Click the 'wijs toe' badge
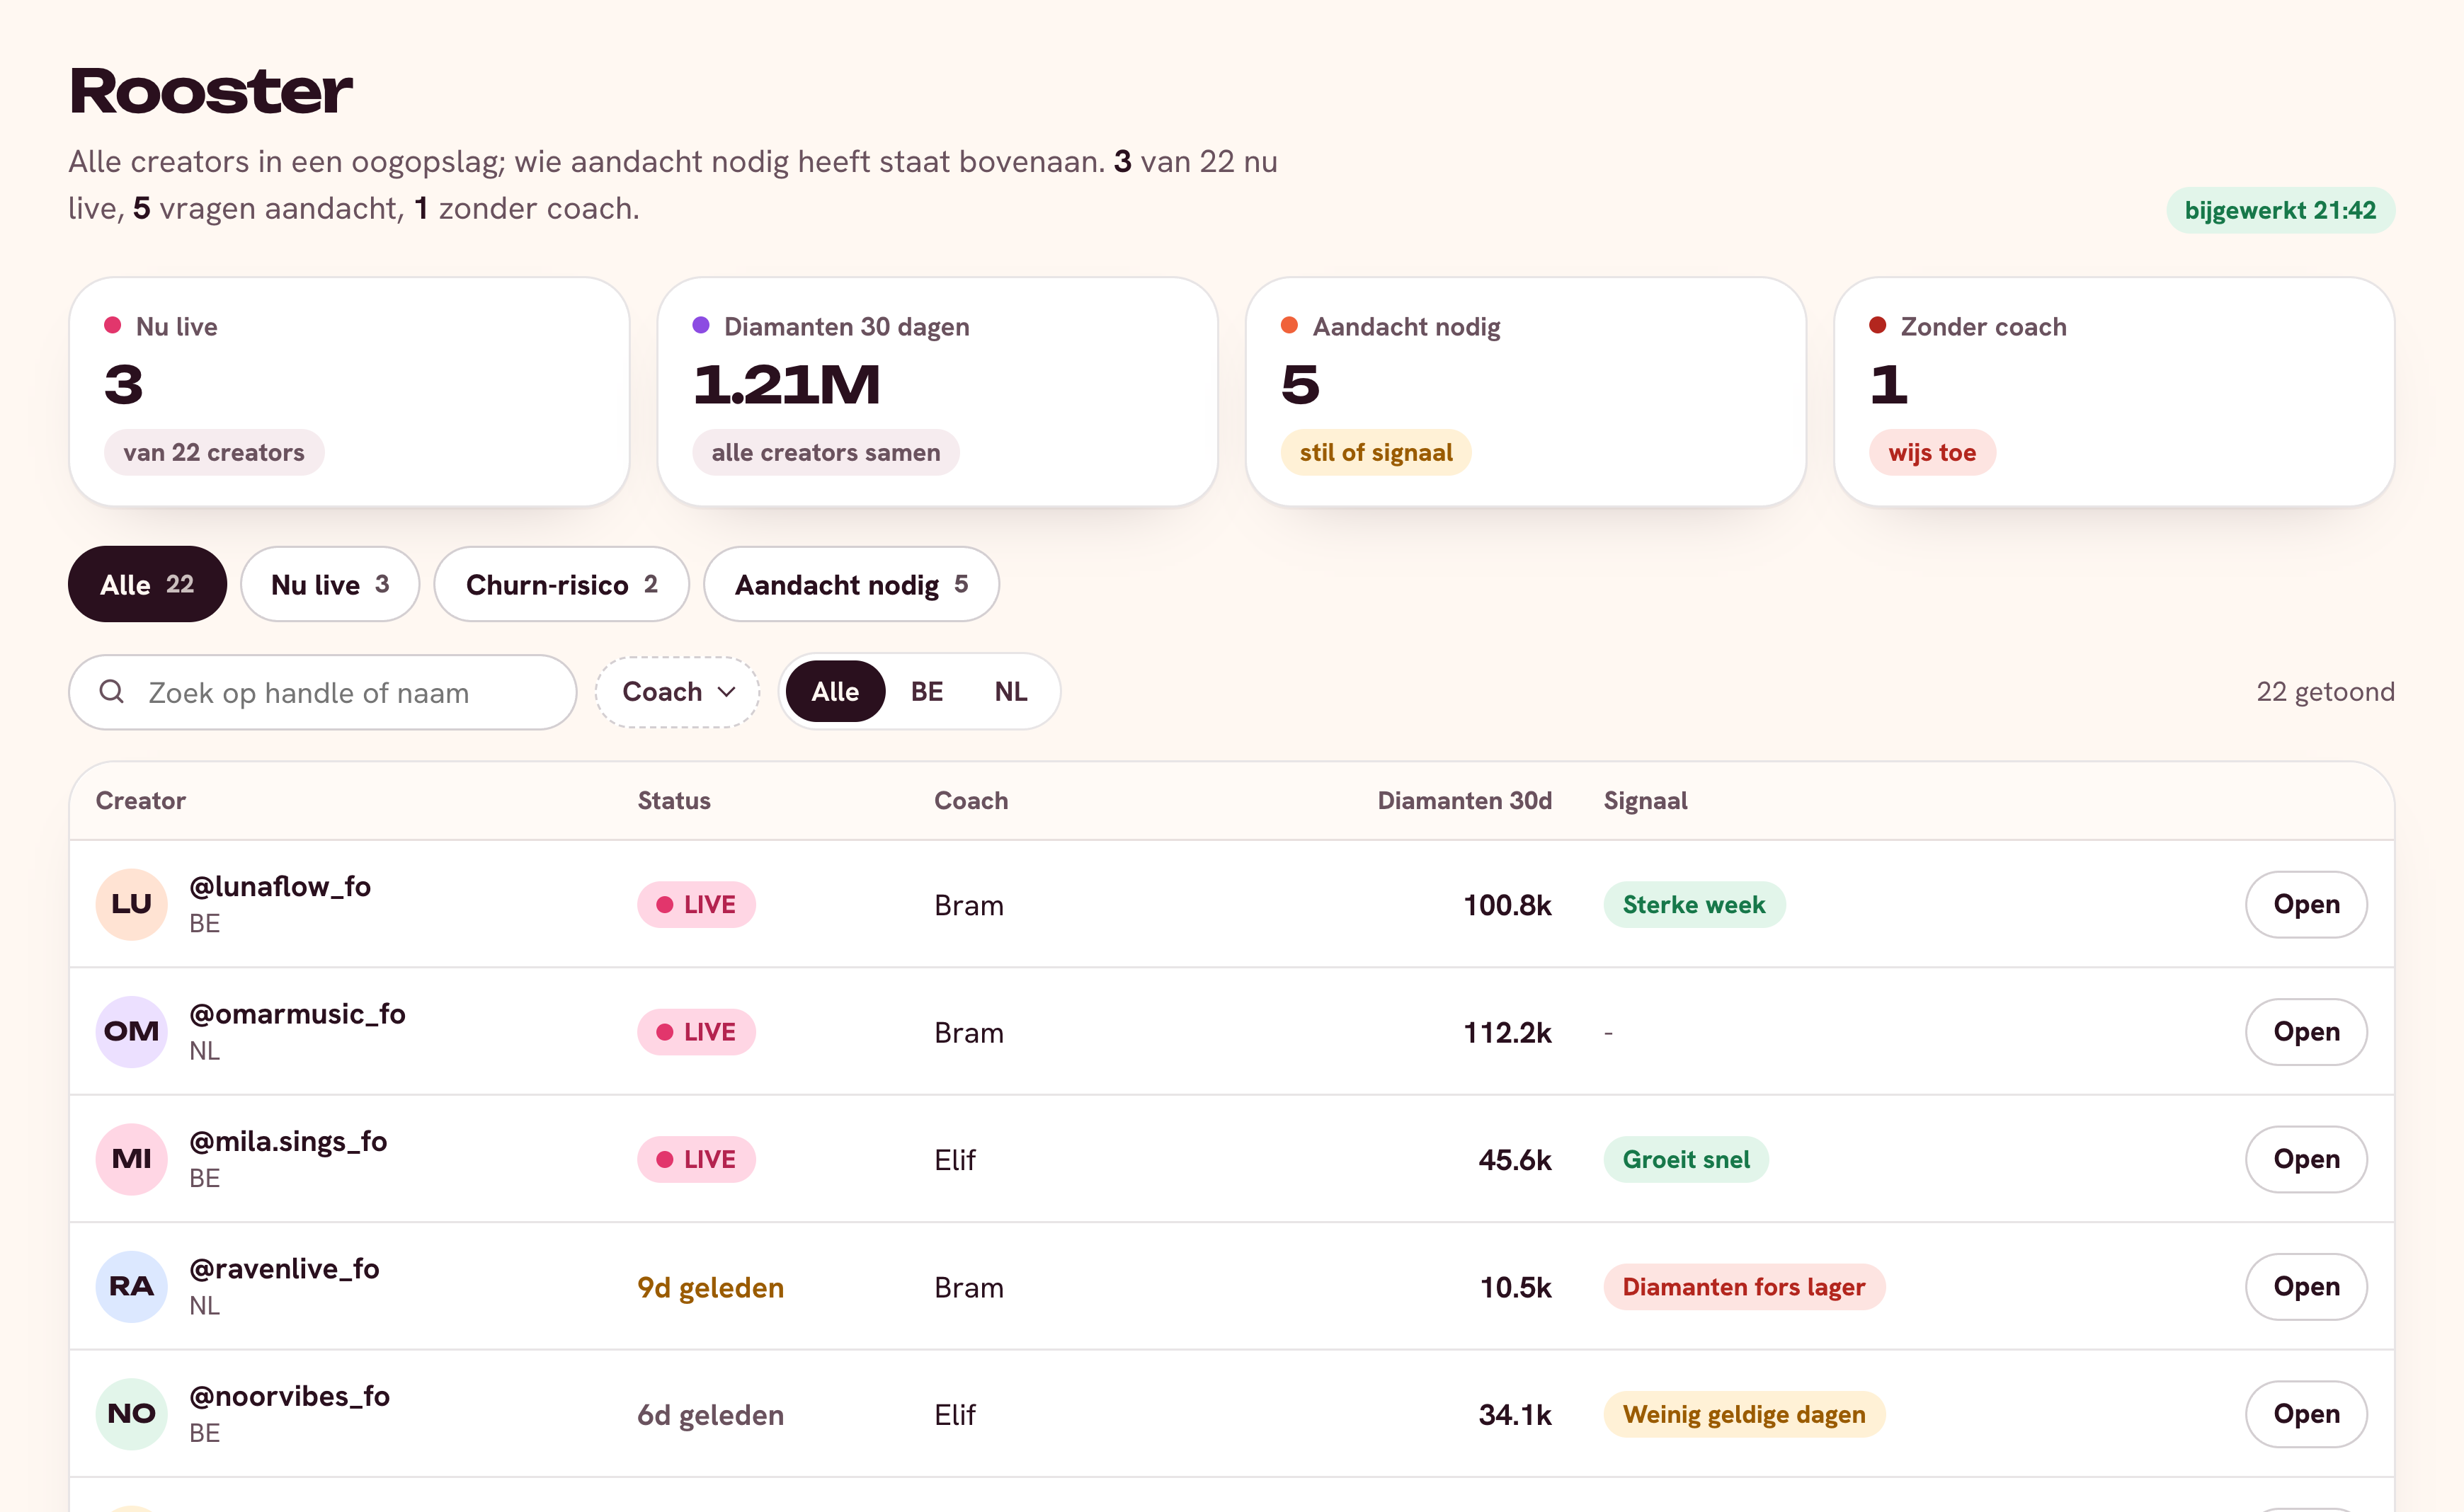The width and height of the screenshot is (2464, 1512). pos(1932,452)
